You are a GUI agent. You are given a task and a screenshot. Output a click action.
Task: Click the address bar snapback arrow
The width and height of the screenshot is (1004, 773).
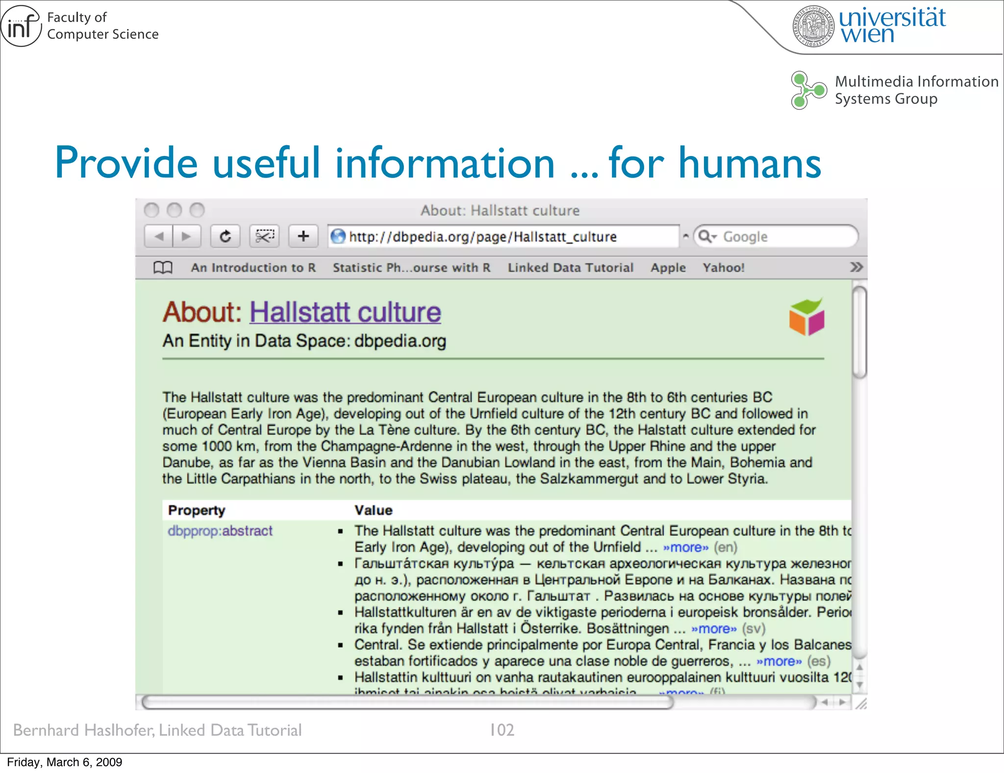[x=686, y=236]
